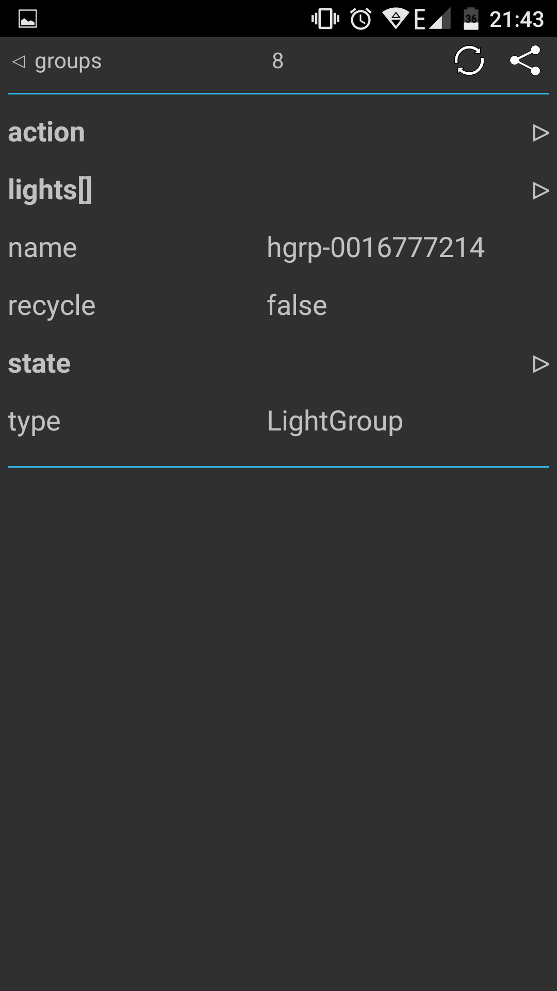Expand the state arrow
The height and width of the screenshot is (991, 557).
[540, 364]
